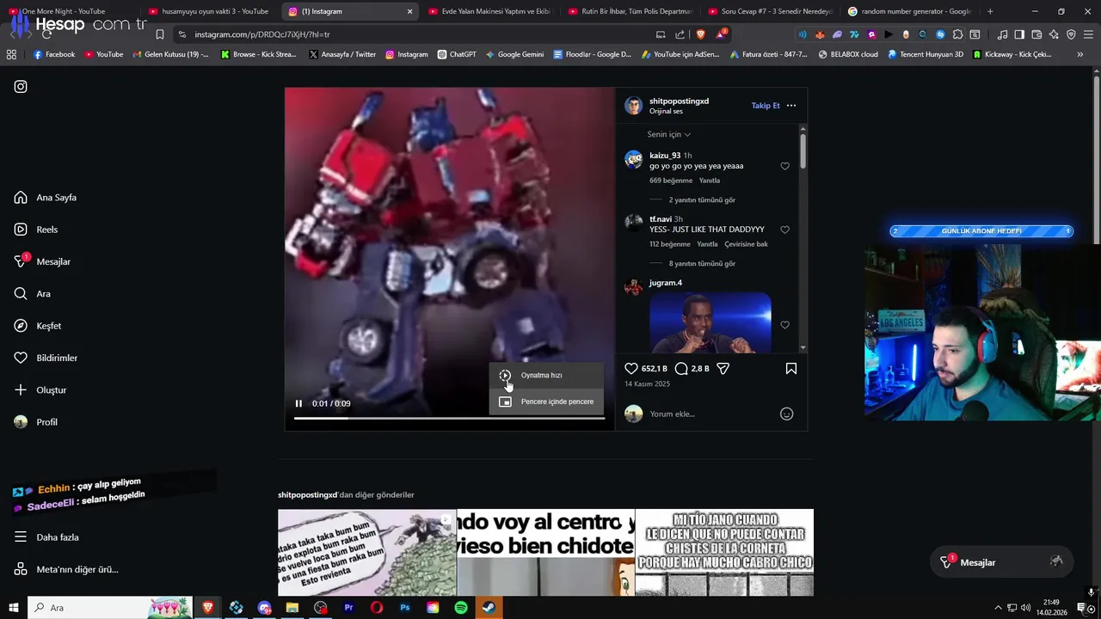Open the post's three-dot options menu
This screenshot has height=619, width=1101.
(791, 106)
